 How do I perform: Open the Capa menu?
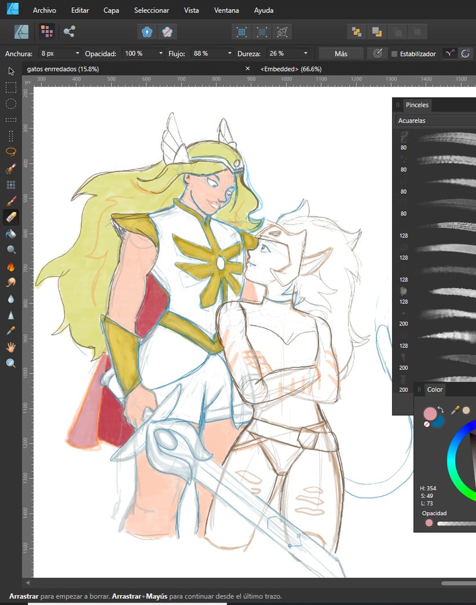111,10
